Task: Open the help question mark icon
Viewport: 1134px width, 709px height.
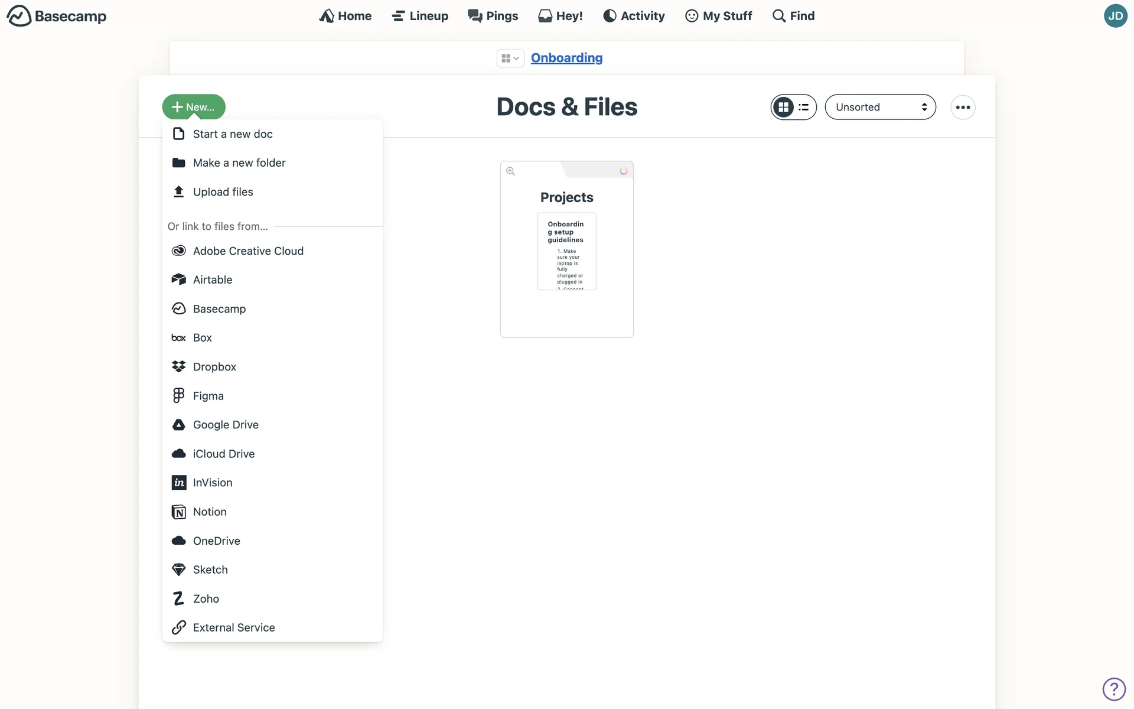Action: coord(1114,689)
